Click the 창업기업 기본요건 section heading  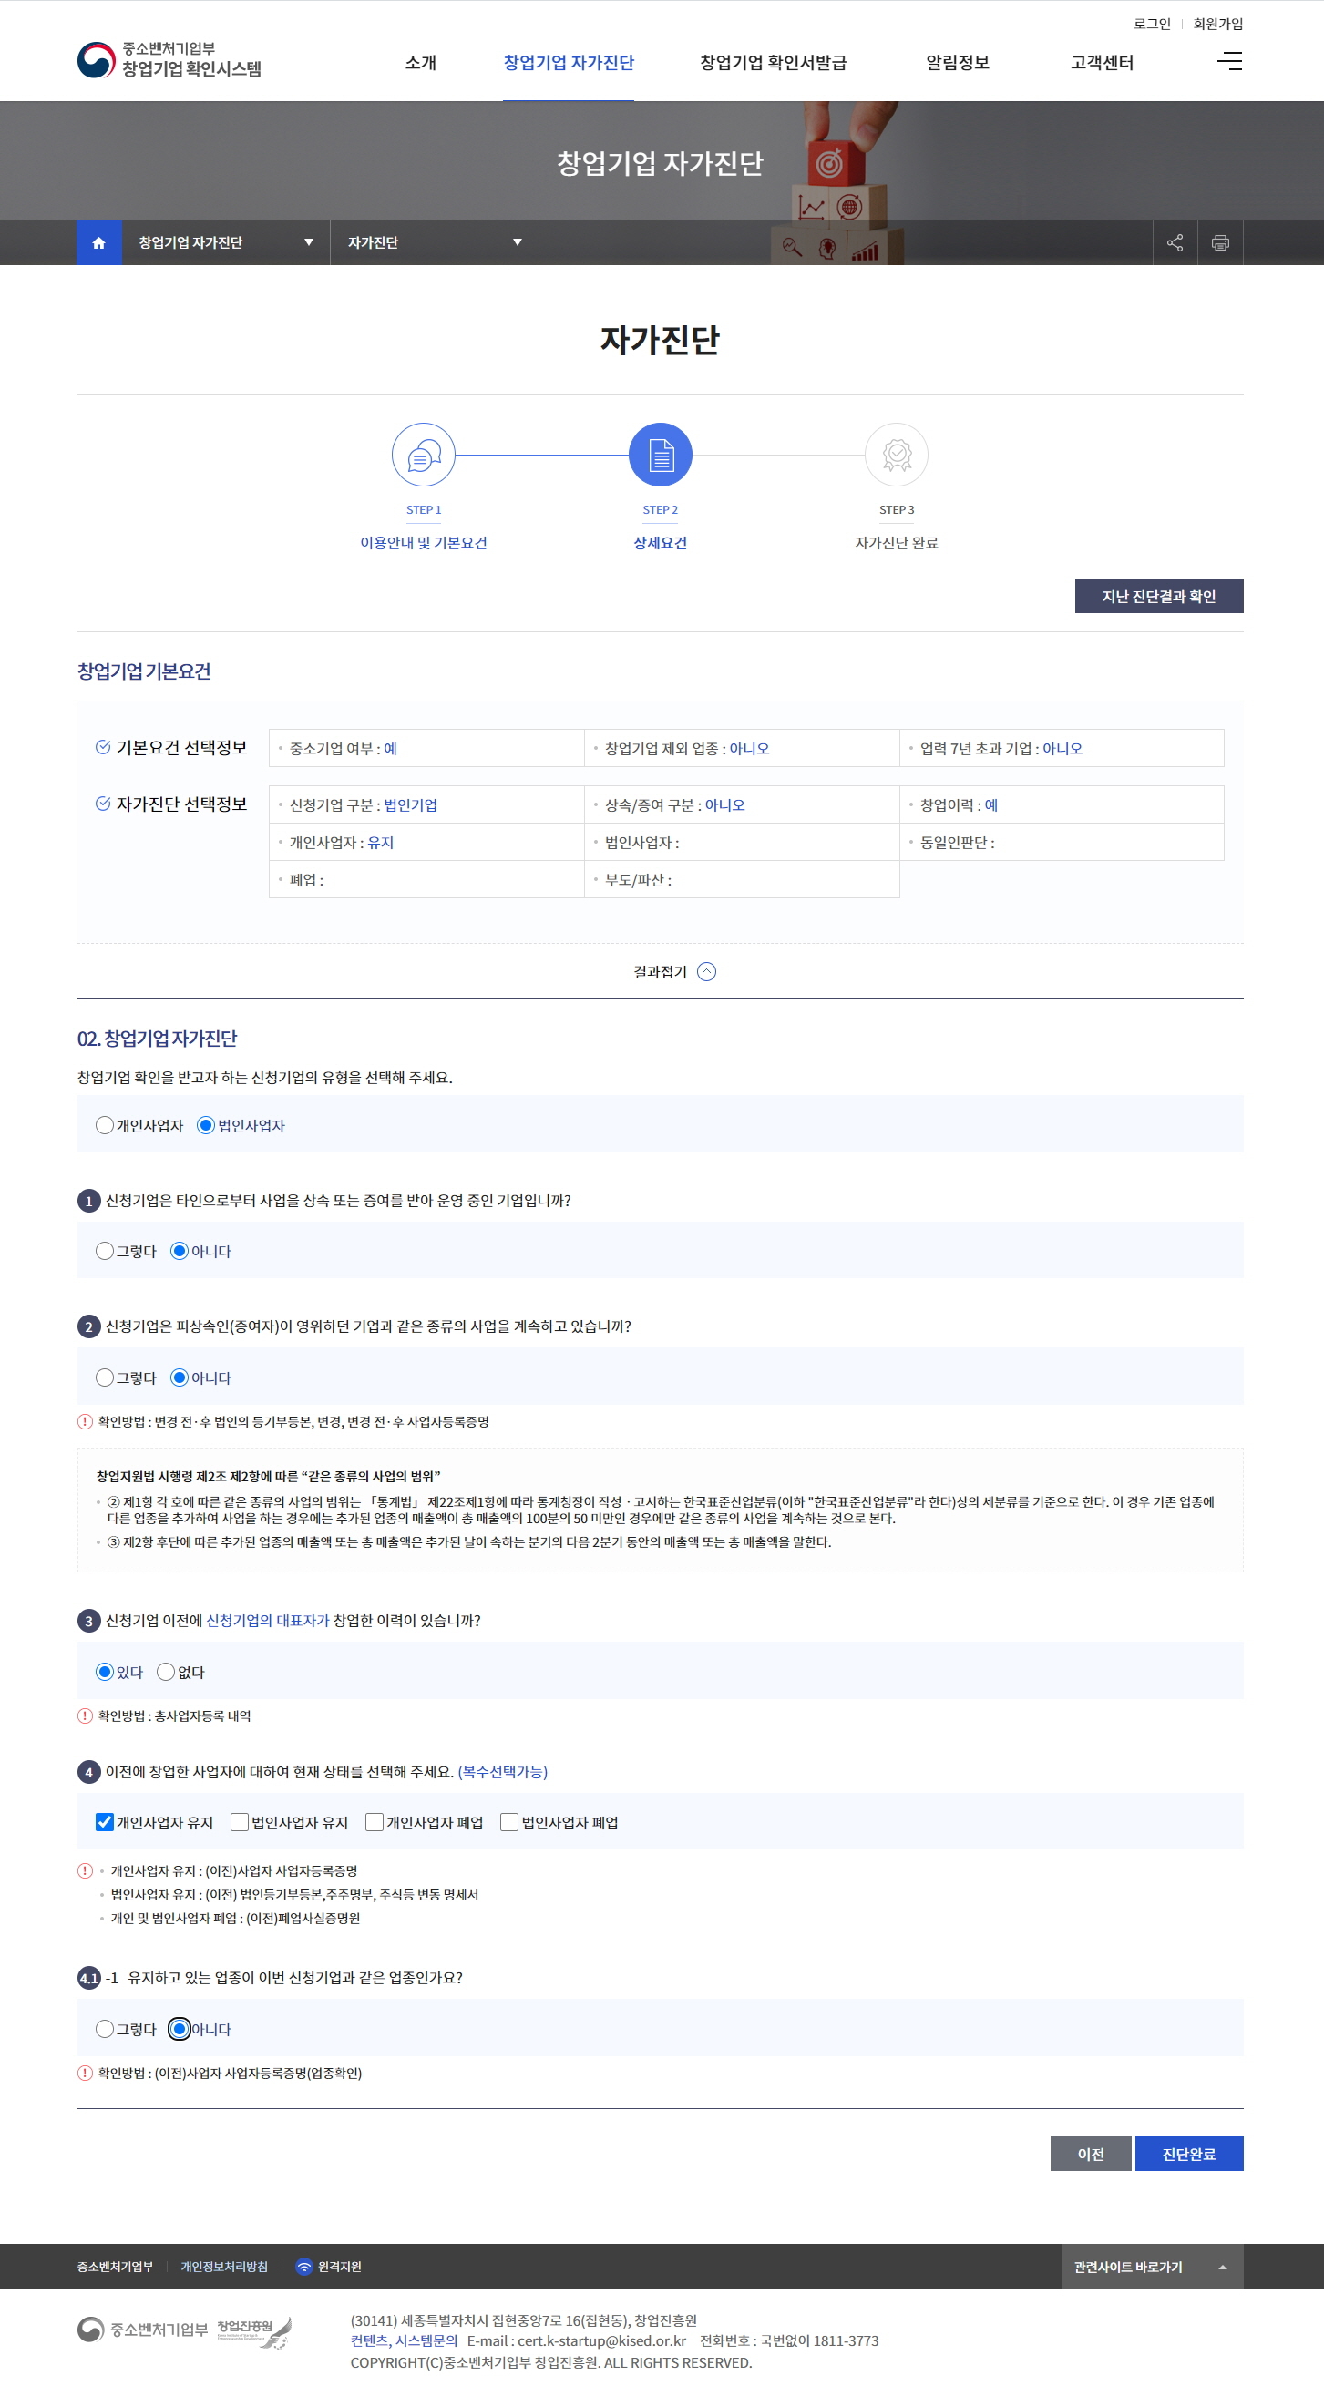click(x=145, y=671)
